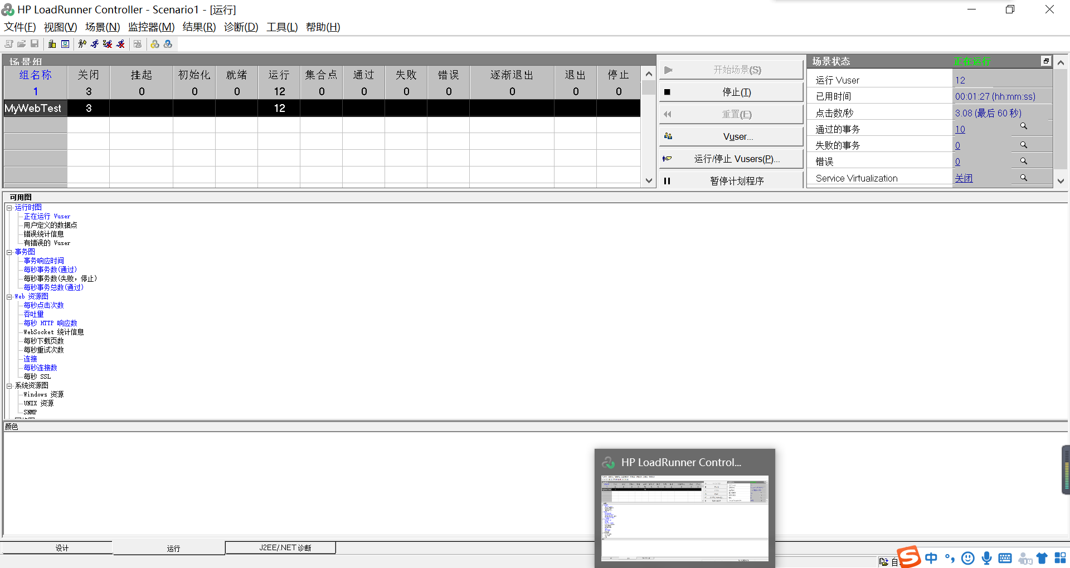Open the 帮助(H) menu

click(323, 27)
